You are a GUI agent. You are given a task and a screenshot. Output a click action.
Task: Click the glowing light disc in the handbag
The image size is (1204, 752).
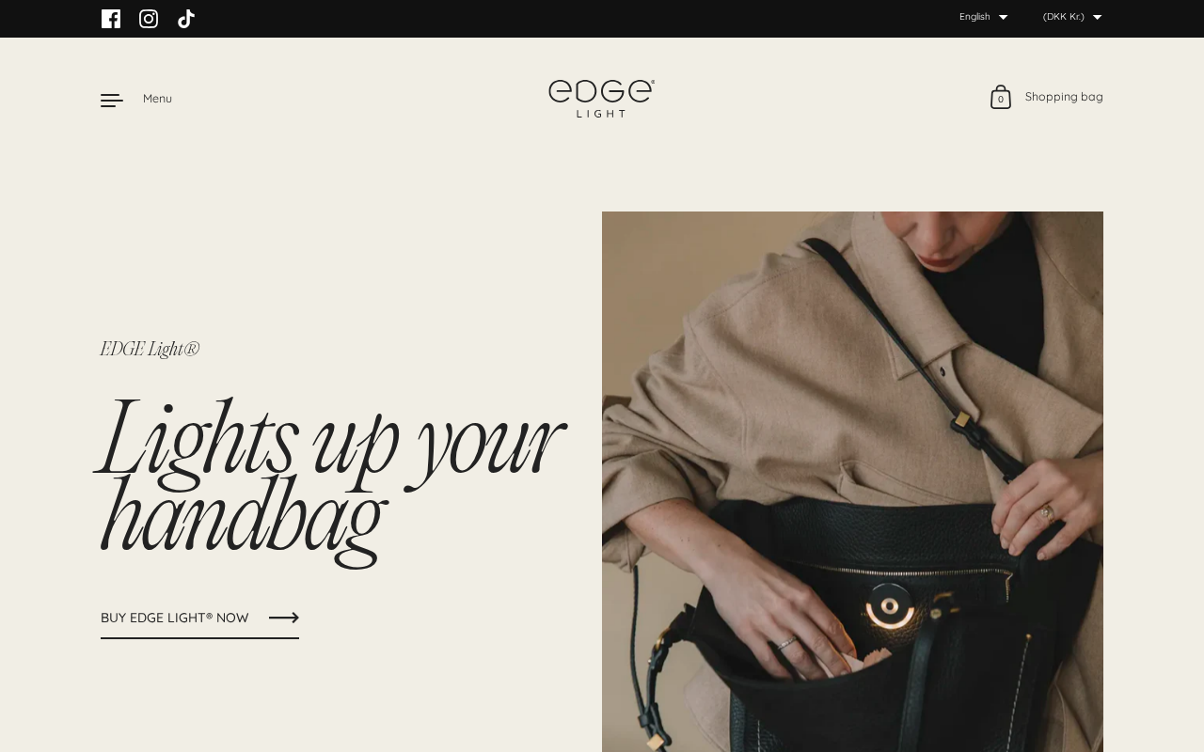point(890,605)
